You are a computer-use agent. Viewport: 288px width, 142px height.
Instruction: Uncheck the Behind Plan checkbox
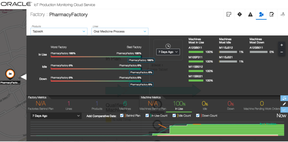pos(122,116)
